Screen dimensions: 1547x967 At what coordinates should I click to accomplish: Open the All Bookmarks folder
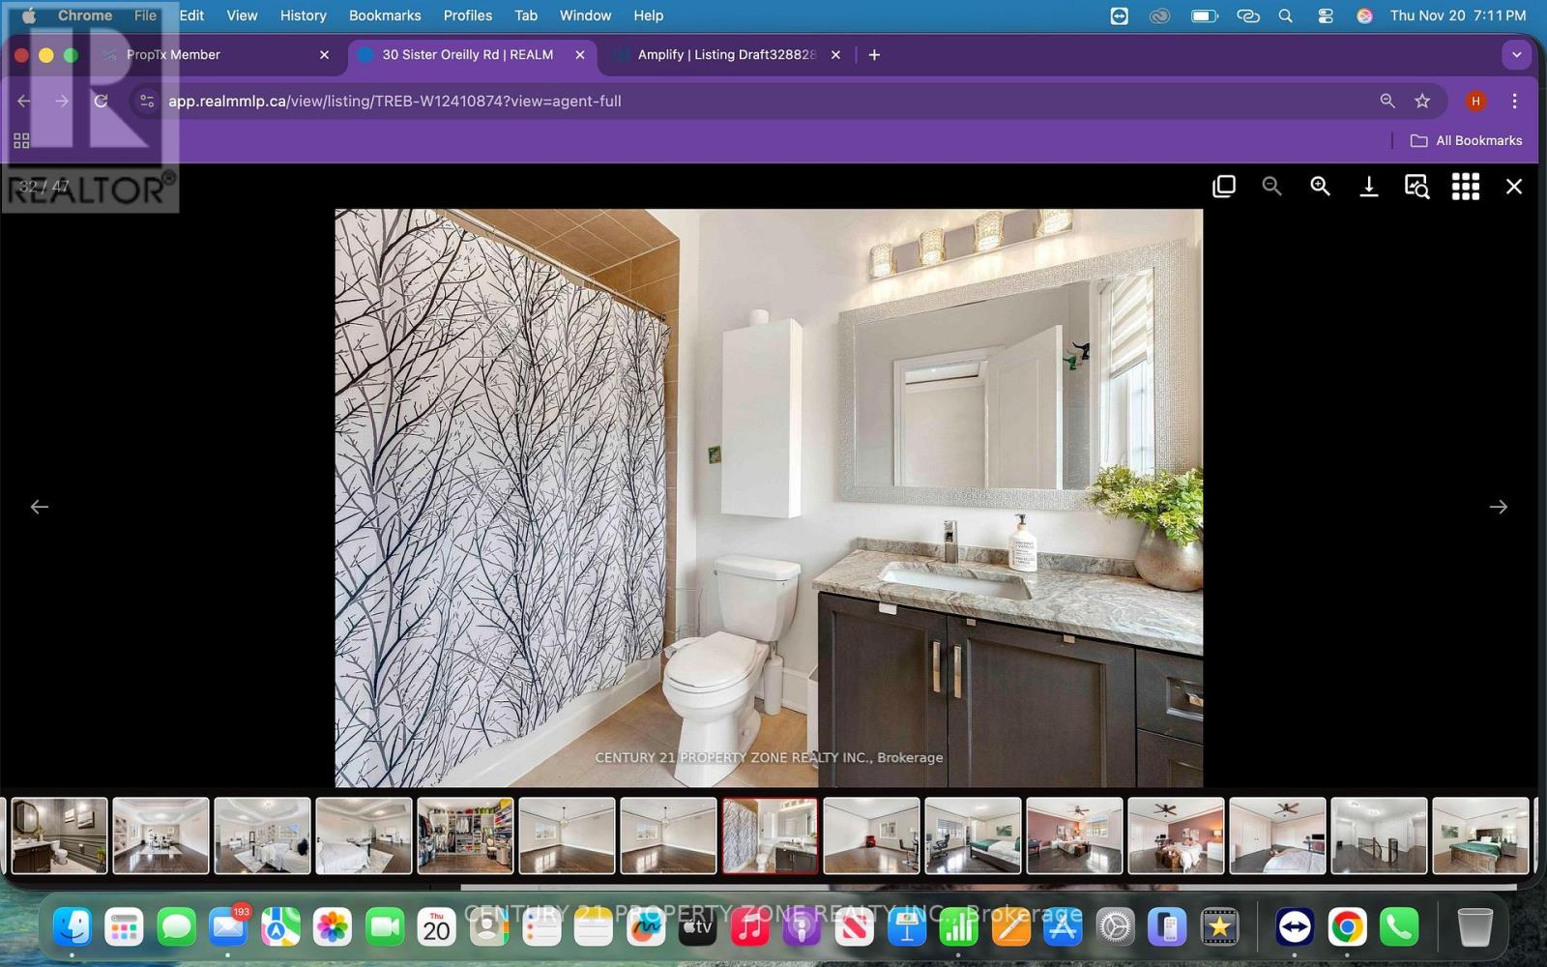click(1467, 141)
